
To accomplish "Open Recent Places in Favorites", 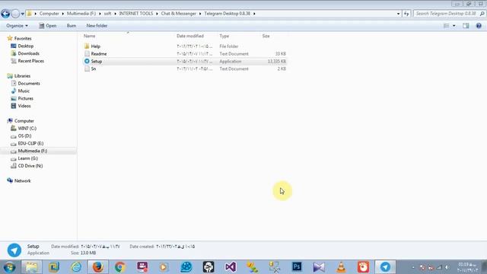I will click(30, 61).
